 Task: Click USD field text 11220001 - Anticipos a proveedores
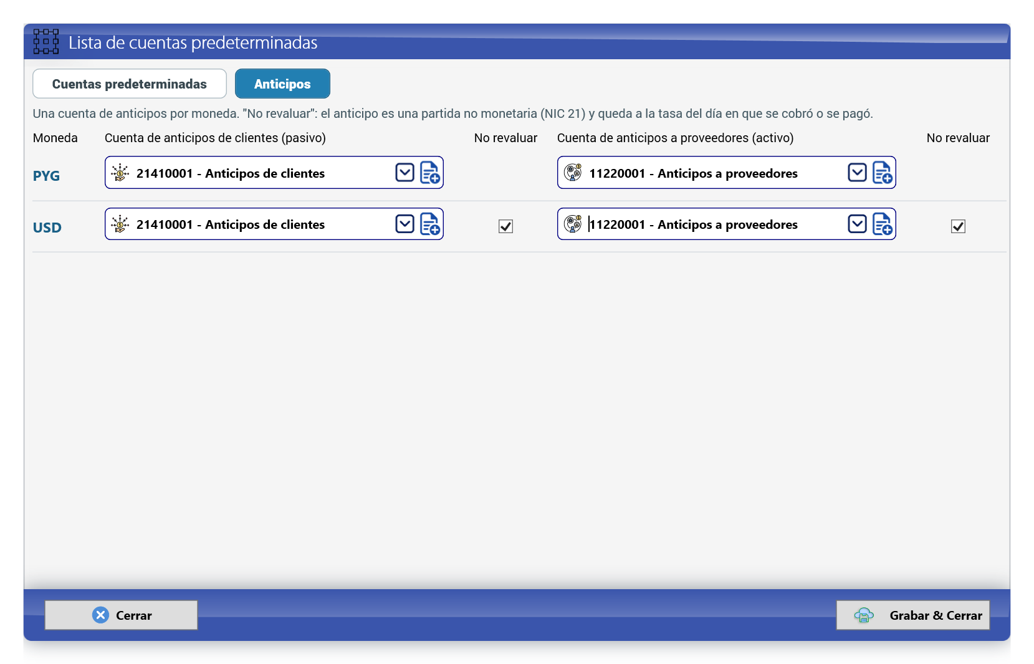[x=693, y=224]
